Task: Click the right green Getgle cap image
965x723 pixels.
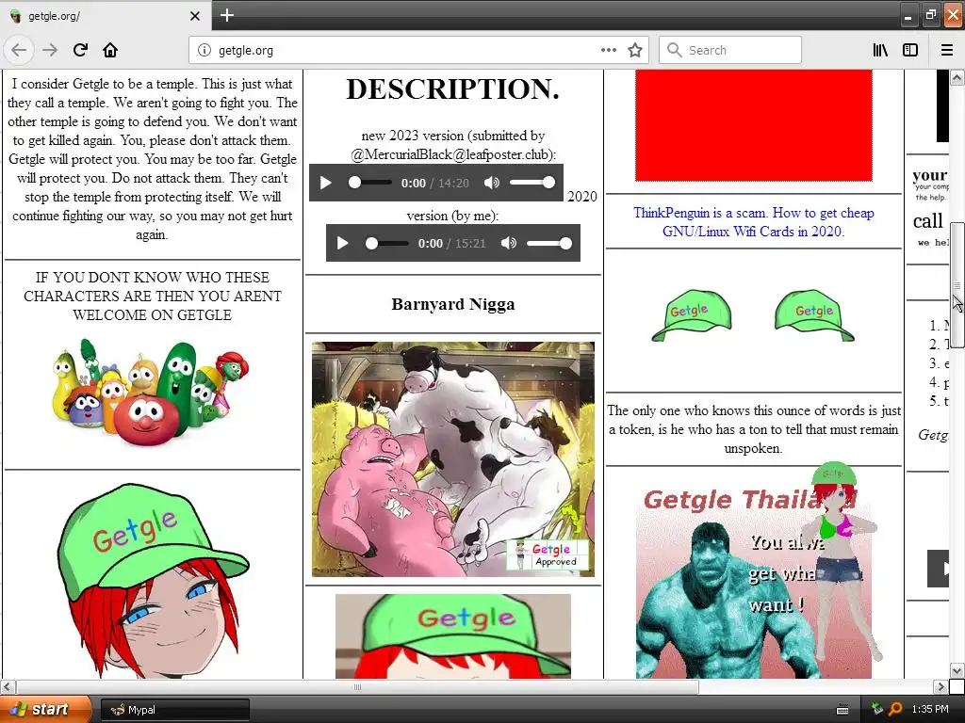Action: click(x=814, y=315)
